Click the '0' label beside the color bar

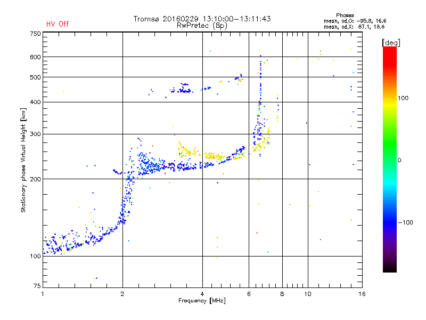point(399,161)
